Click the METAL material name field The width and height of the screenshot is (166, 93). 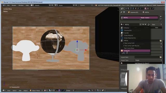(132, 25)
